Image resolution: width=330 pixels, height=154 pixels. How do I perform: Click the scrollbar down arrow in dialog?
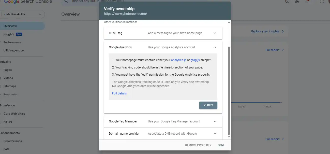(x=229, y=137)
